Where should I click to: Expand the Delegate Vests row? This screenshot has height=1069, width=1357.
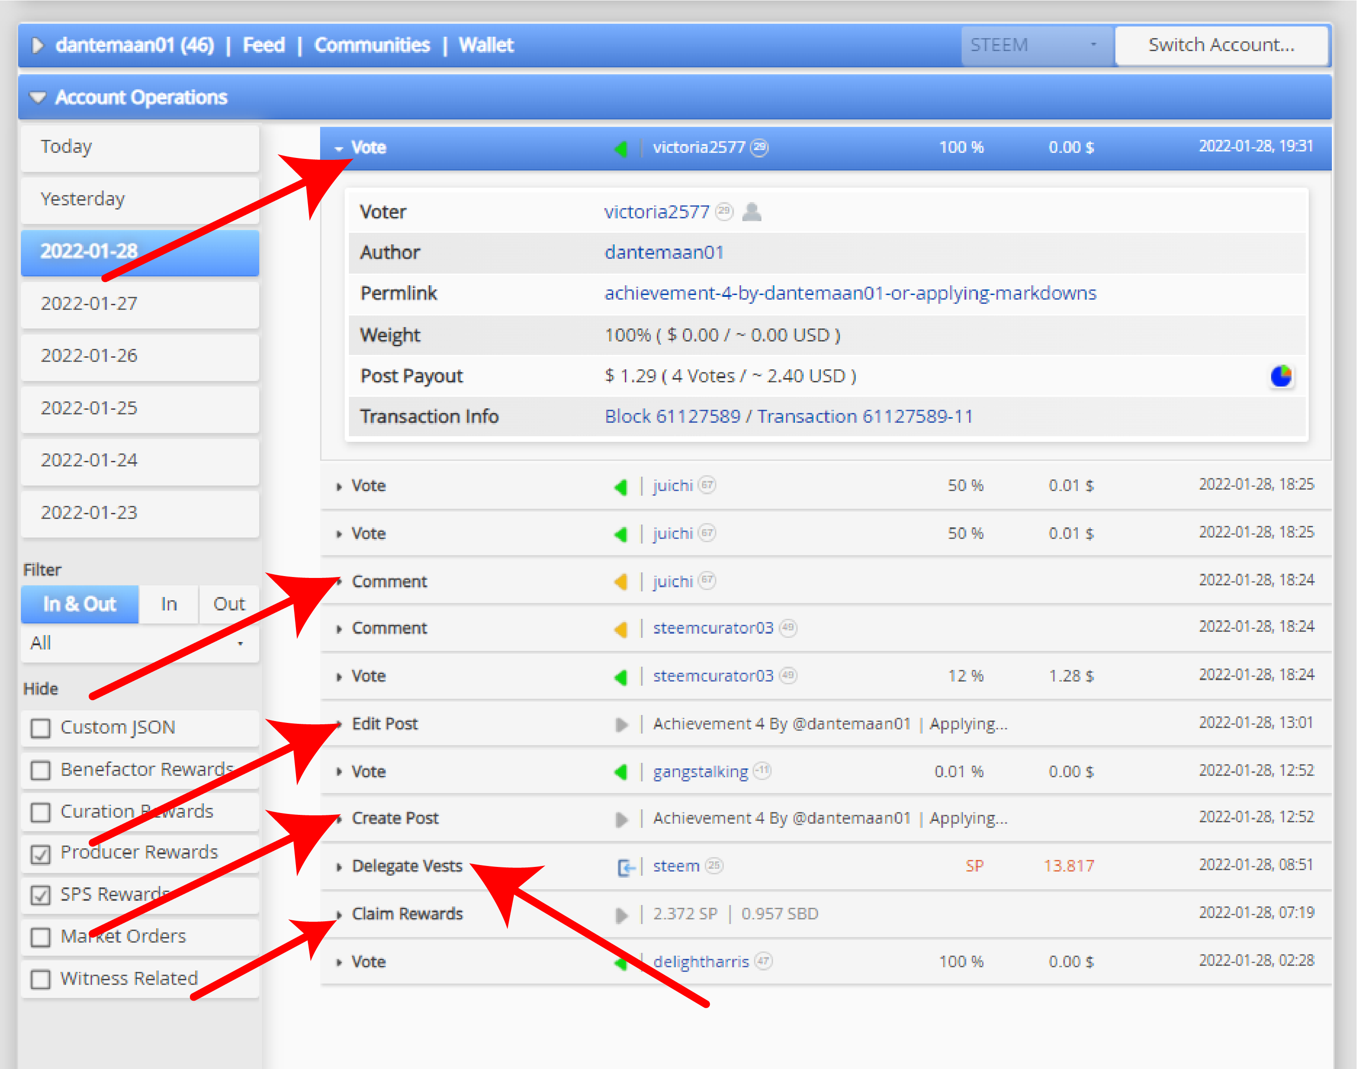click(x=339, y=867)
